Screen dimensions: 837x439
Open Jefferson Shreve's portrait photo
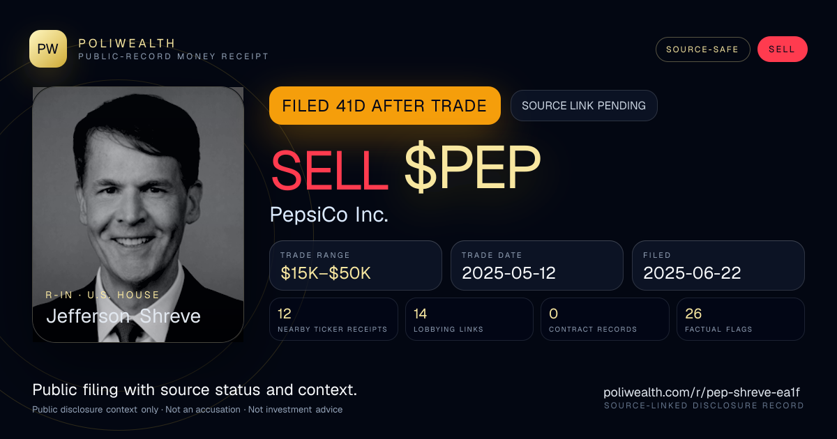(138, 215)
